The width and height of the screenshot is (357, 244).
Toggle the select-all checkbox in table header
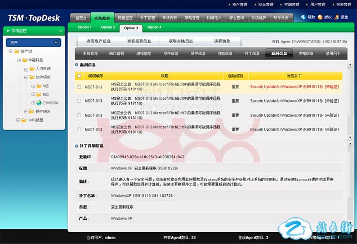pyautogui.click(x=79, y=76)
